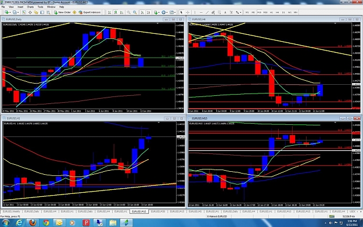Expand the Indicators dropdown arrow
The width and height of the screenshot is (363, 227).
coord(159,12)
